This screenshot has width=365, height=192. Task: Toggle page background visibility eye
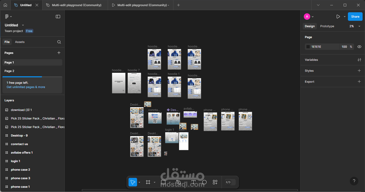(359, 47)
